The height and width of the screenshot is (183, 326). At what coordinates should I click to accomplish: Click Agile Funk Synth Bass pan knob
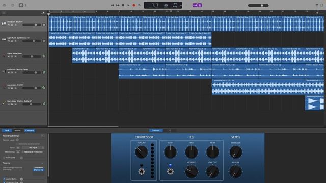tap(44, 41)
